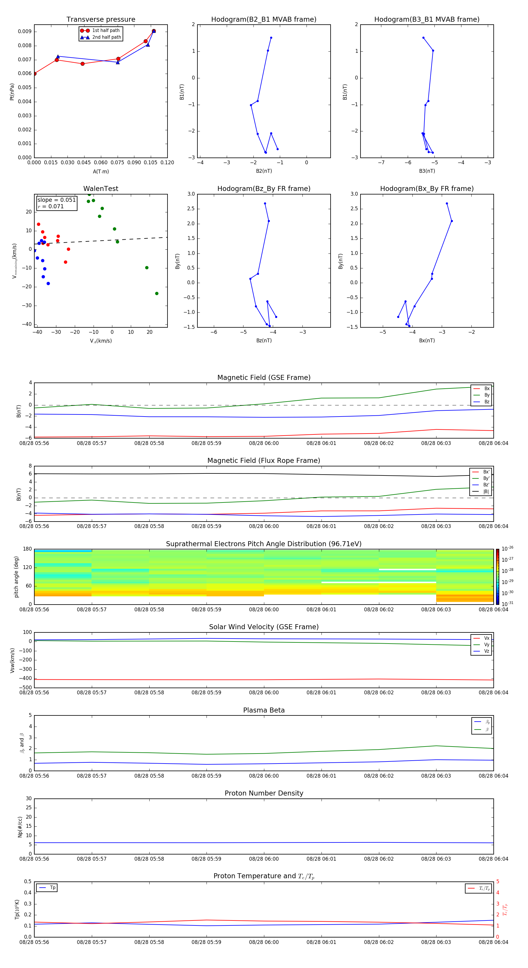Click Vz entry in solar wind legend
Screen dimensions: 528x968
[481, 651]
